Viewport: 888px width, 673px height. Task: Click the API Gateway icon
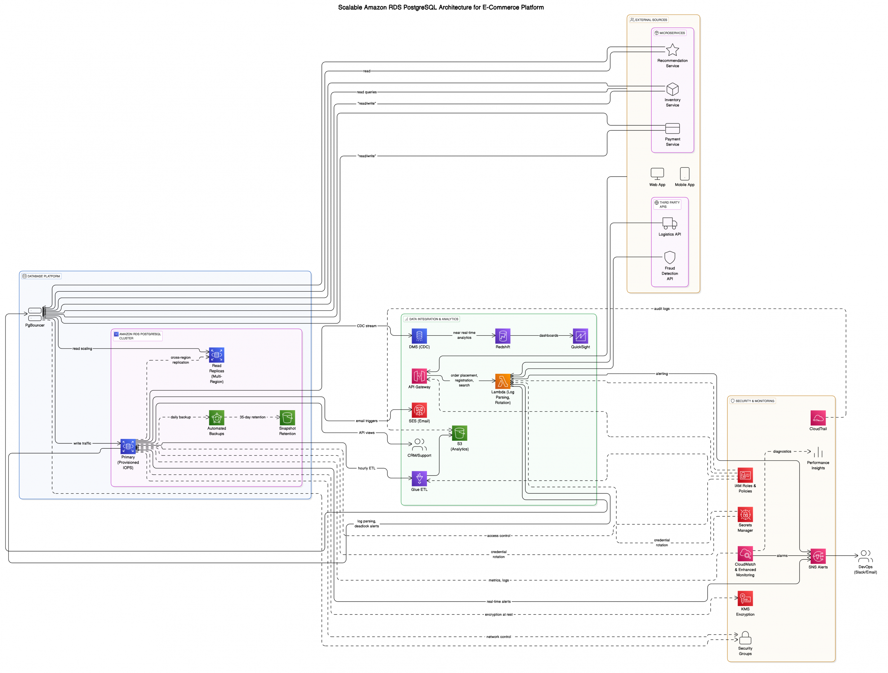pyautogui.click(x=419, y=376)
